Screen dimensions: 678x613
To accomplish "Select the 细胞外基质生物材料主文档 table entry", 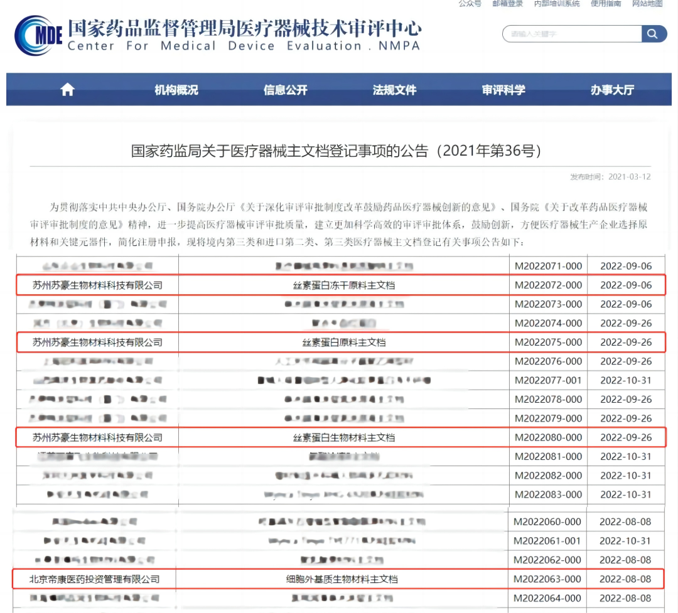I will [342, 579].
